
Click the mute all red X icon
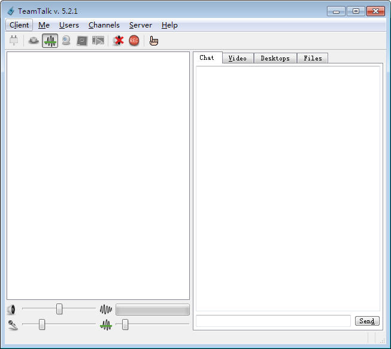(x=118, y=41)
